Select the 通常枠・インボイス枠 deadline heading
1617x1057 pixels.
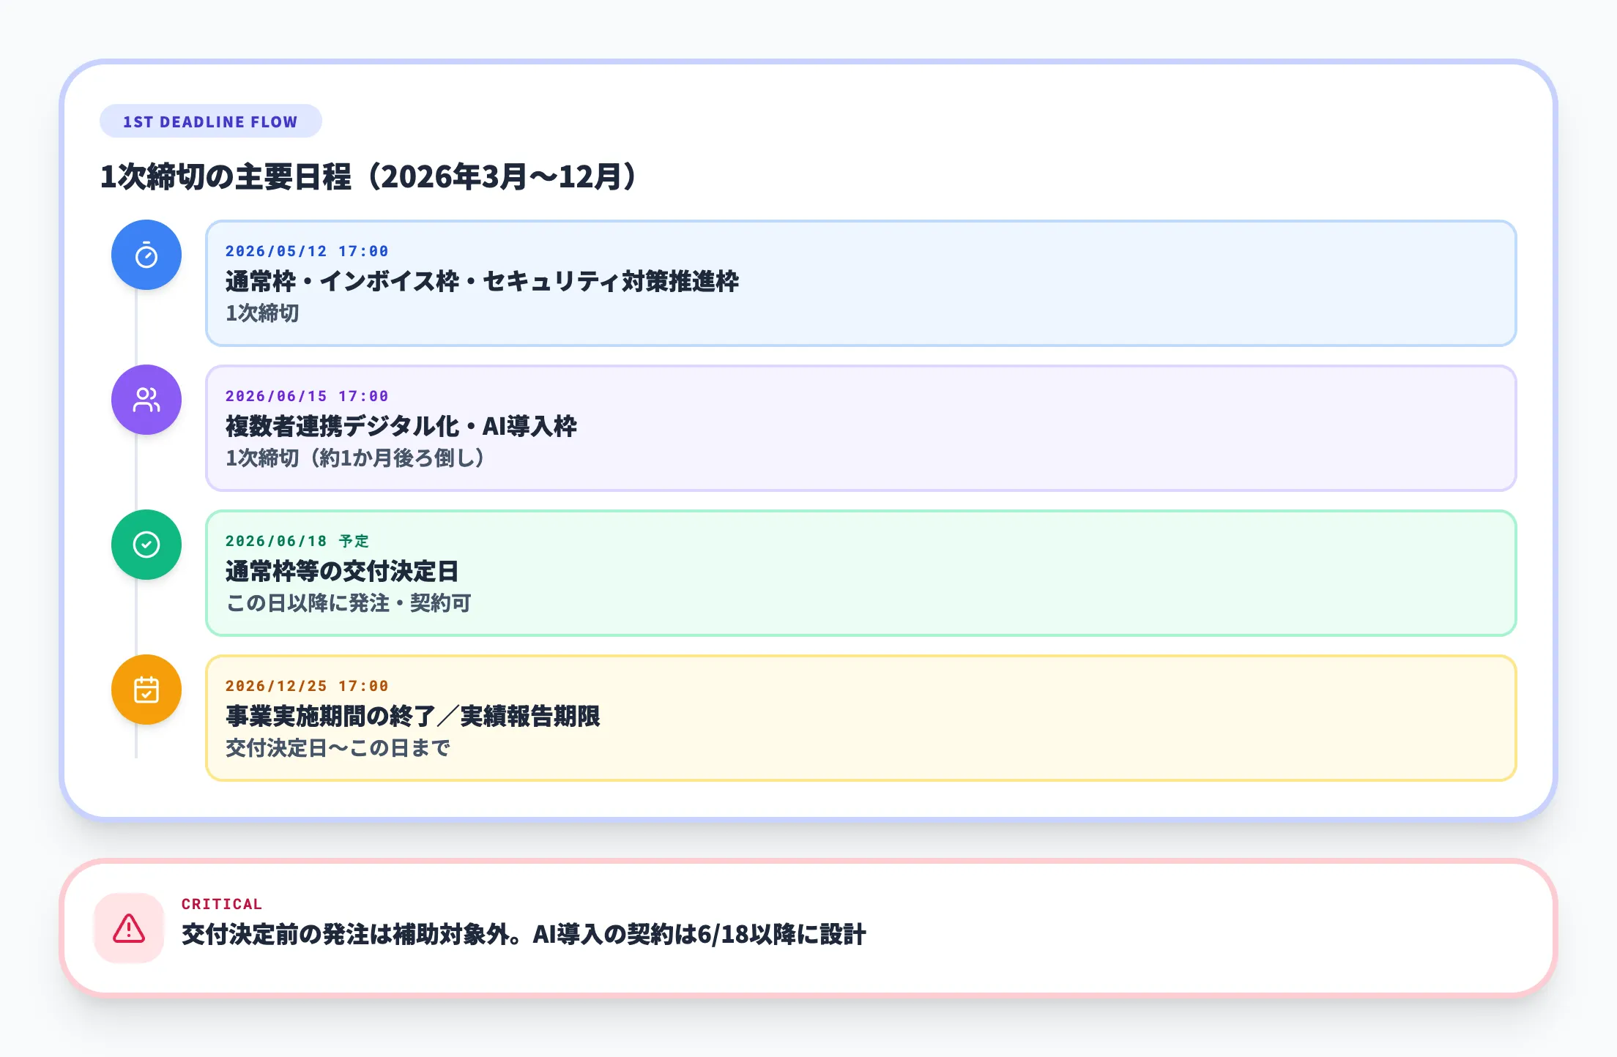(x=481, y=282)
